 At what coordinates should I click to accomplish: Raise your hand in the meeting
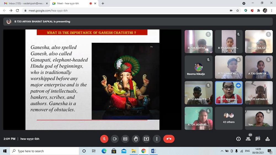click(136, 139)
